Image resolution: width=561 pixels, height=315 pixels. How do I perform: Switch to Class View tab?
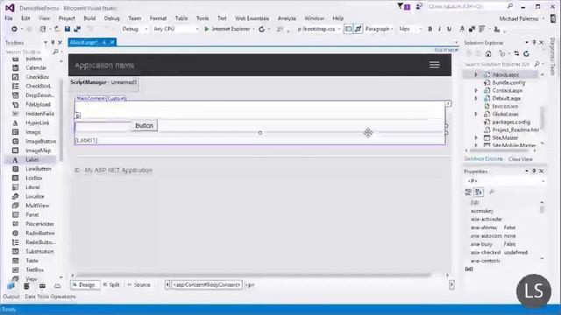click(x=520, y=159)
